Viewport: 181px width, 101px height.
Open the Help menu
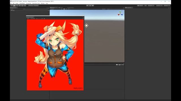tap(47, 3)
